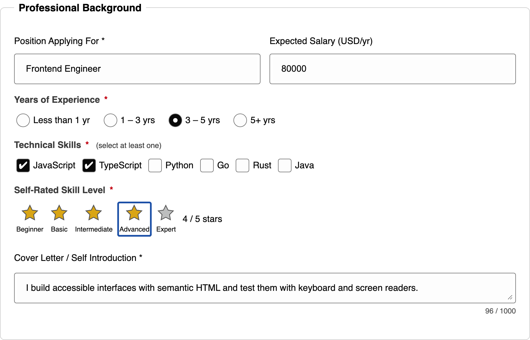The width and height of the screenshot is (530, 340).
Task: Click the 'Years of Experience' label
Action: [57, 100]
